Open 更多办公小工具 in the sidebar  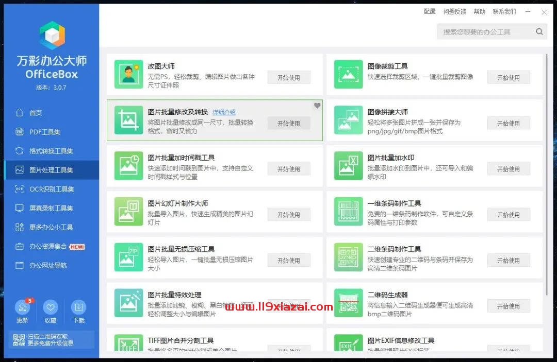(52, 227)
